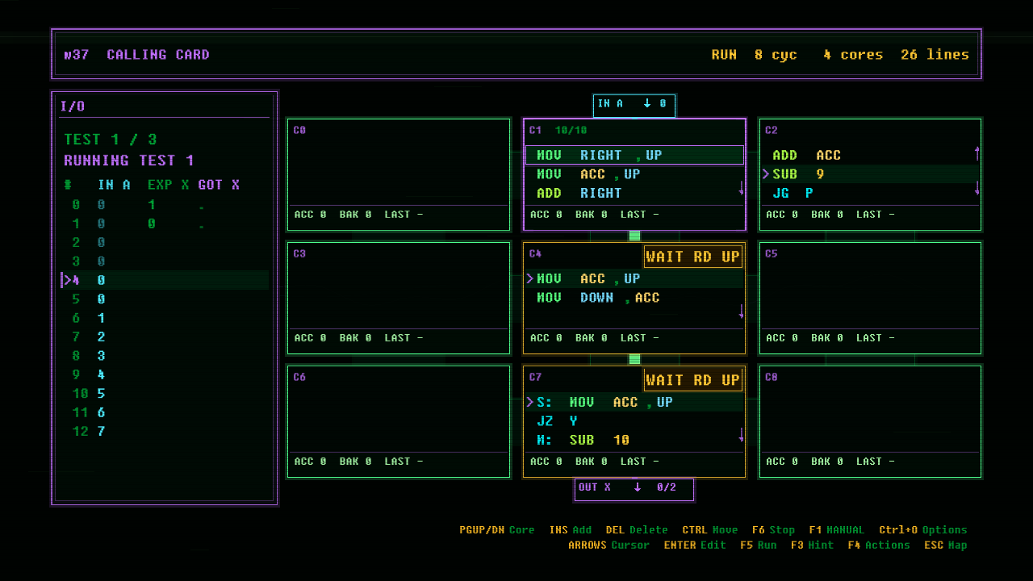Select S: MOV ACC, UP line in C7
Viewport: 1033px width, 581px height.
click(634, 402)
